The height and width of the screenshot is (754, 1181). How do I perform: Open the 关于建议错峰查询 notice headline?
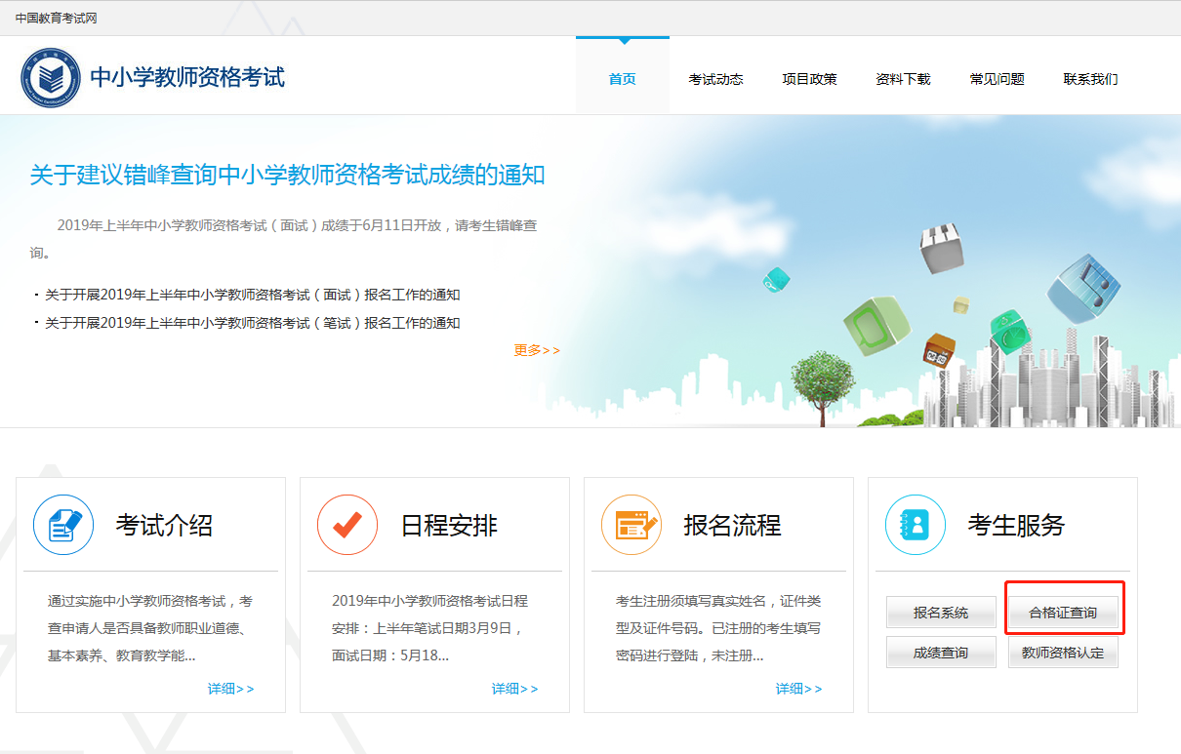point(287,176)
